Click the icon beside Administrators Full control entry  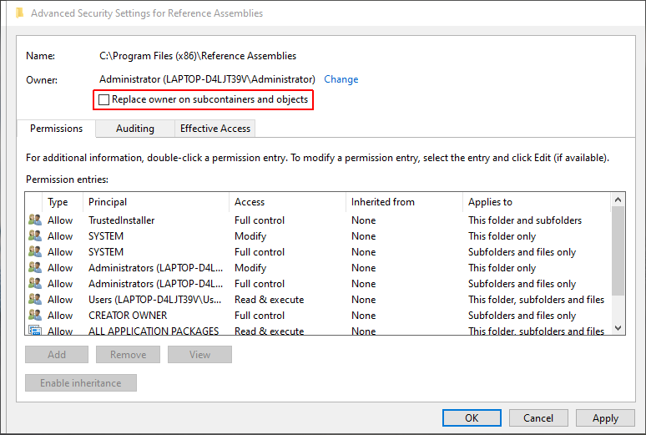pyautogui.click(x=34, y=284)
